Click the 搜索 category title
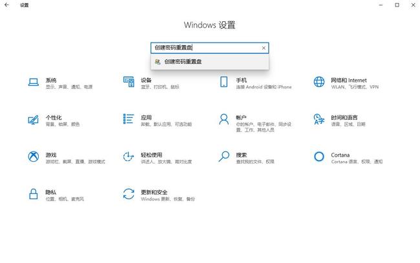 (x=242, y=155)
